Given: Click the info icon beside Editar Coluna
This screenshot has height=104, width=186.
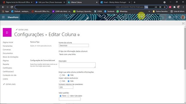Looking at the screenshot, I should 78,35.
